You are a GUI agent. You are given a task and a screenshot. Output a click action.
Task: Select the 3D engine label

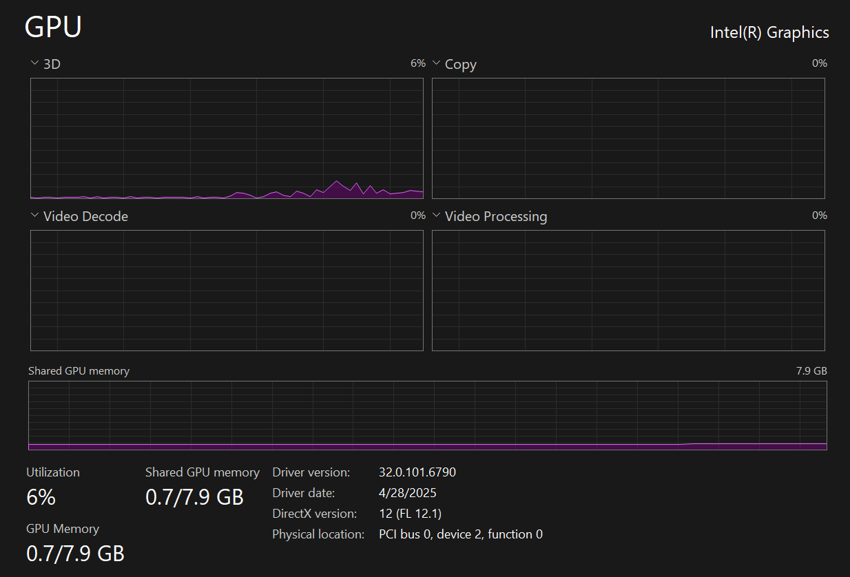(x=52, y=64)
